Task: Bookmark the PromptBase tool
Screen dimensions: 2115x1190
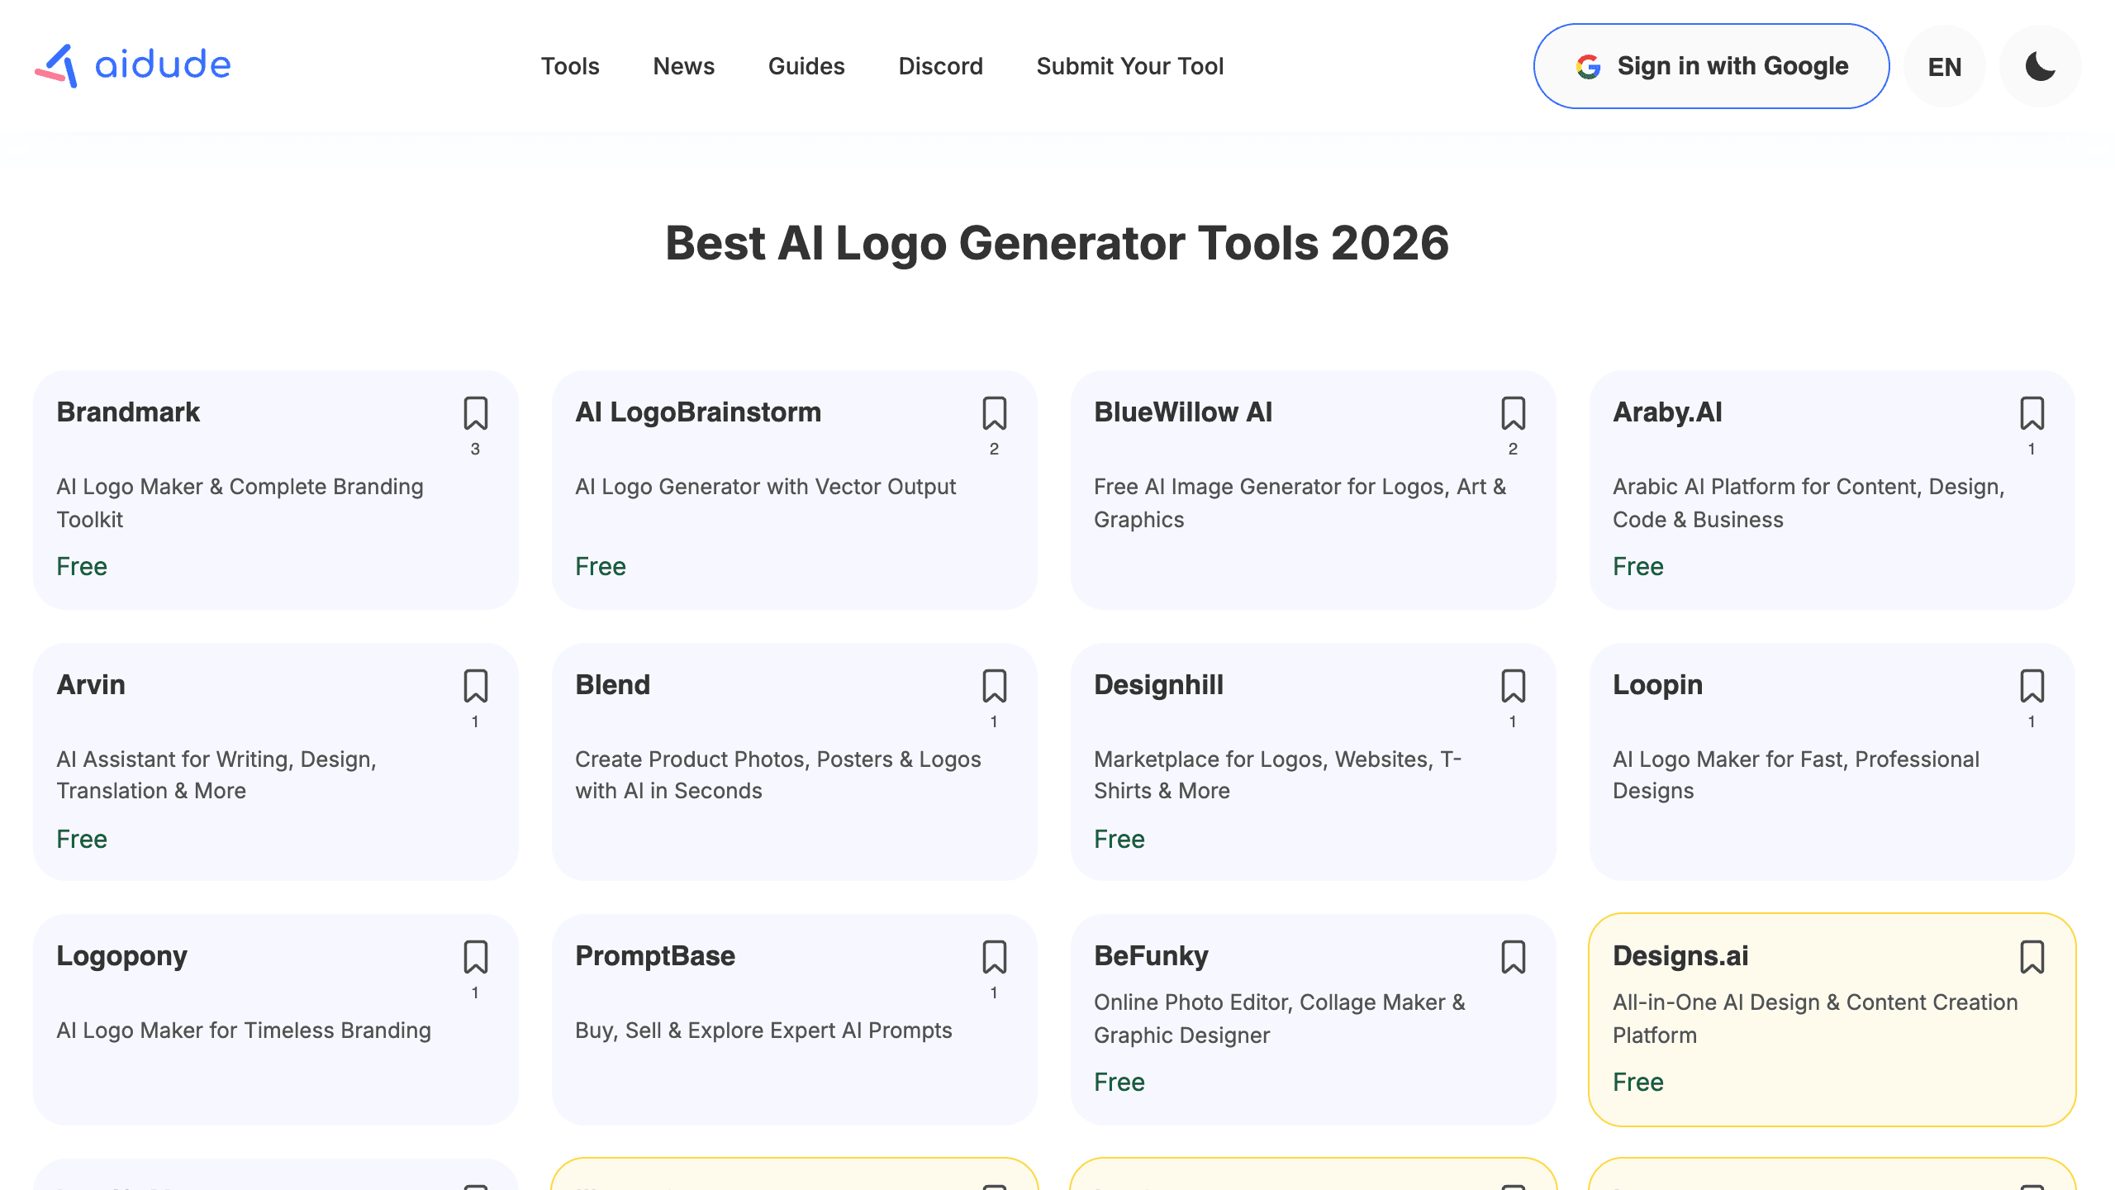Action: (995, 957)
